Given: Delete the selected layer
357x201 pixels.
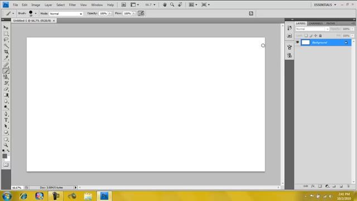Looking at the screenshot, I should (348, 186).
